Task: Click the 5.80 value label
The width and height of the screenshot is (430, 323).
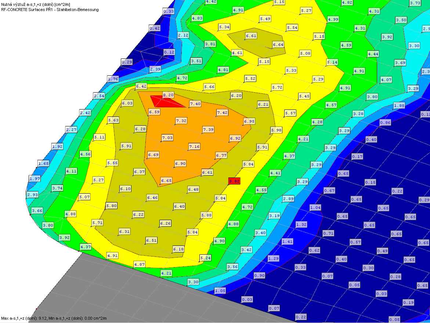Action: point(111,206)
